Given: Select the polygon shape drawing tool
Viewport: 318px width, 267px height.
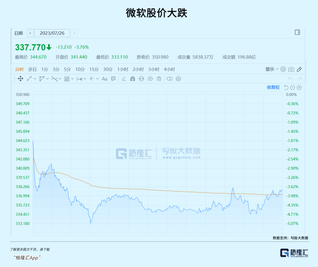Looking at the screenshot, I should [x=42, y=79].
